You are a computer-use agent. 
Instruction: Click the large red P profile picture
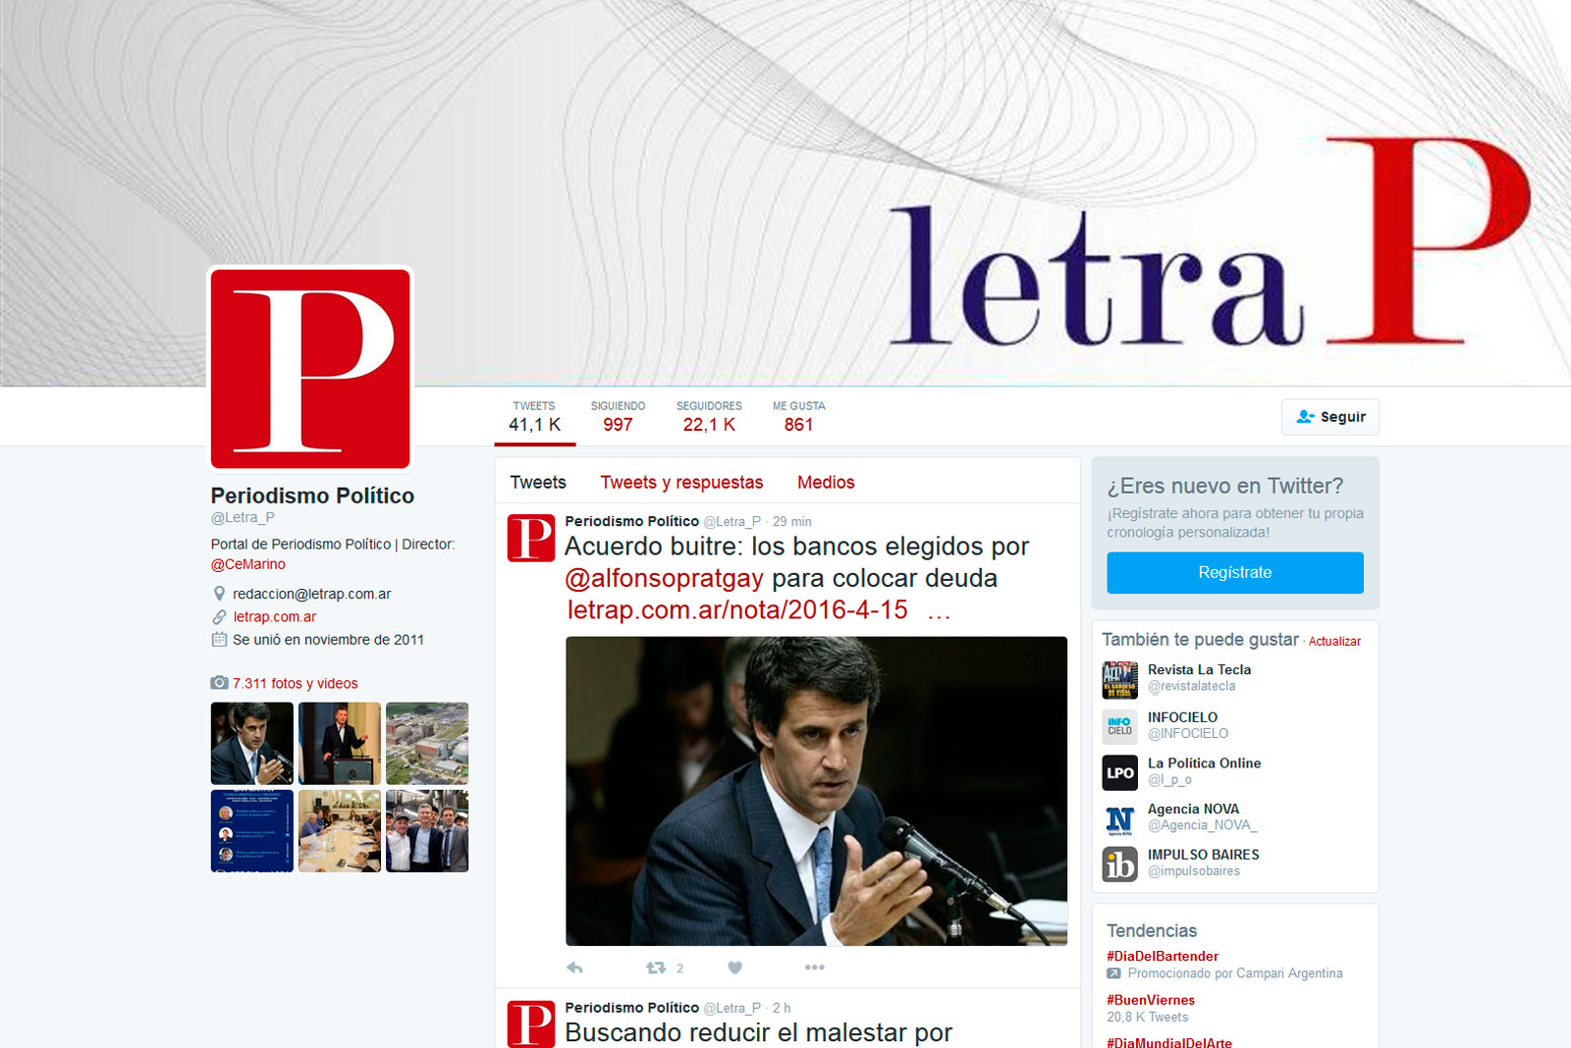(310, 369)
